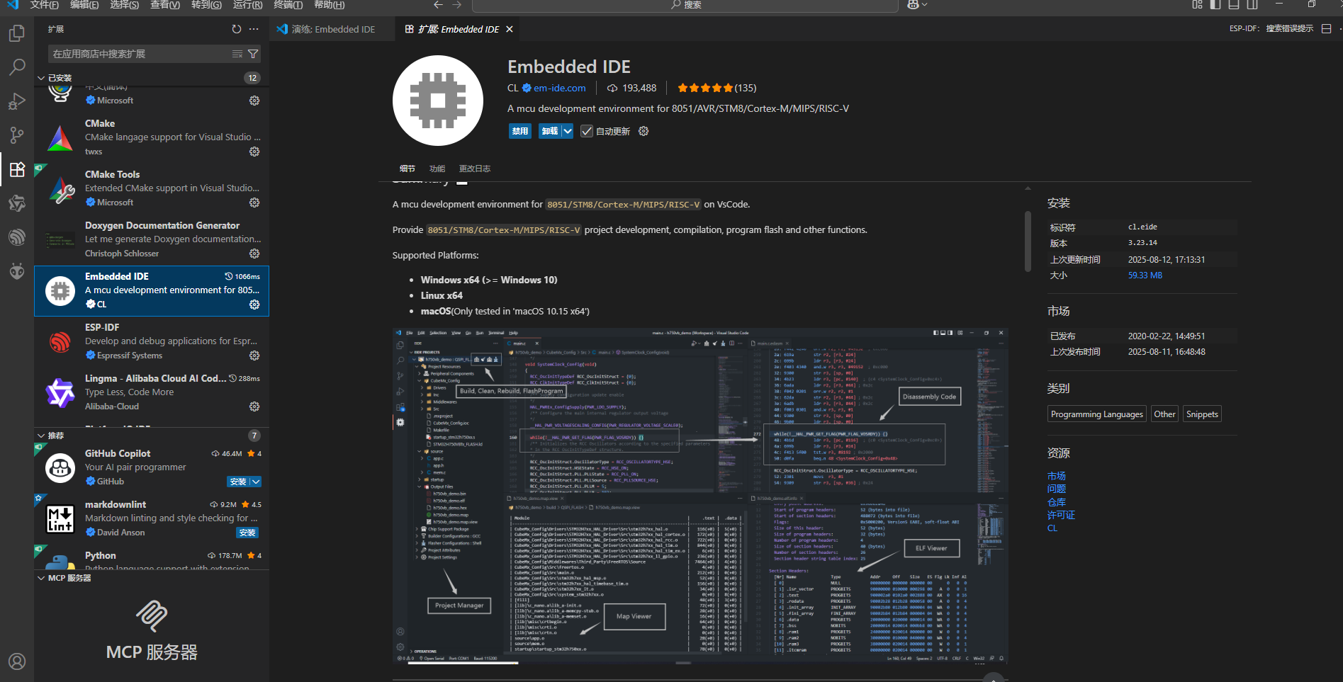Open GitHub Copilot install dropdown arrow
Image resolution: width=1343 pixels, height=682 pixels.
point(256,482)
